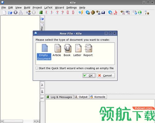
Task: Click the left panel scrollbar left arrow
Action: pyautogui.click(x=2, y=121)
